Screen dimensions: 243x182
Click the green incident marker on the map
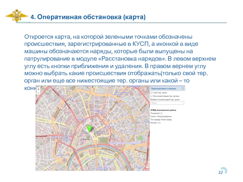coord(89,129)
